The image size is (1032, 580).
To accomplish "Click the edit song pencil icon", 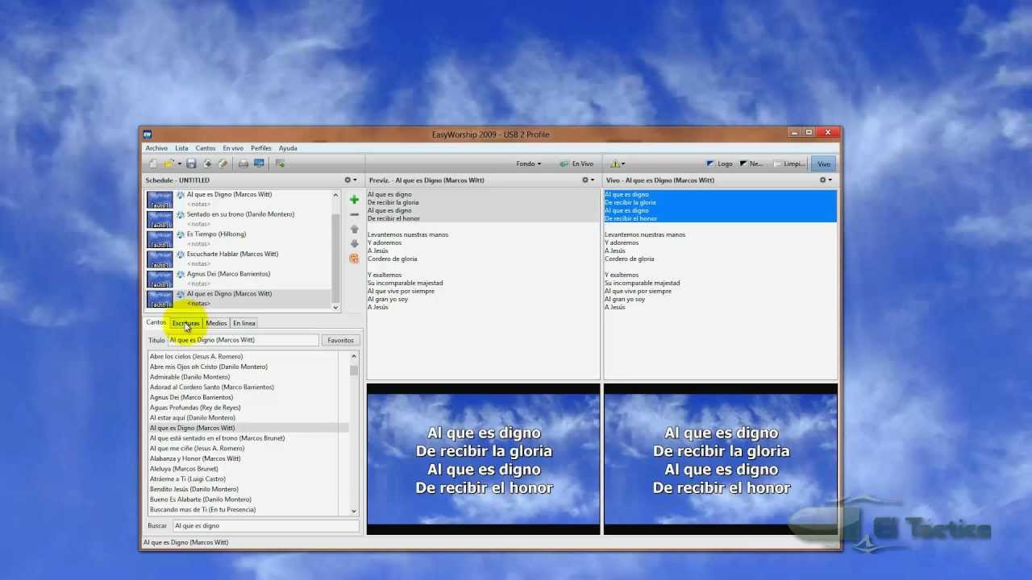I will point(223,164).
